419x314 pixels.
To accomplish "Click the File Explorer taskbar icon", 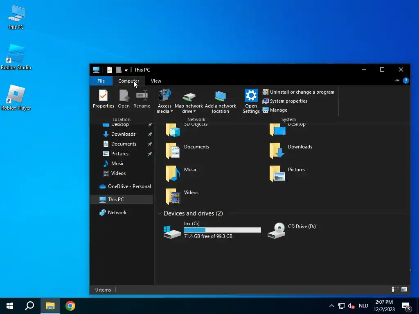I will (x=50, y=306).
